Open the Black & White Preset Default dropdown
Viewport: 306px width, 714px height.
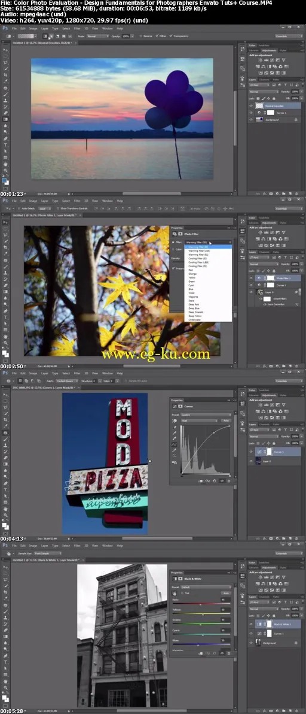pos(206,588)
